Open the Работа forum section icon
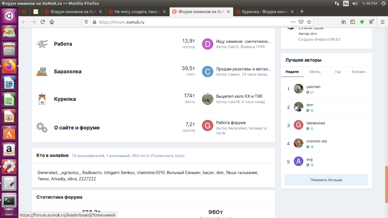 click(x=42, y=44)
